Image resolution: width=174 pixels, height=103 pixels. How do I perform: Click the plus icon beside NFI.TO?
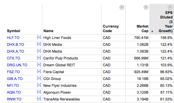click(x=39, y=85)
